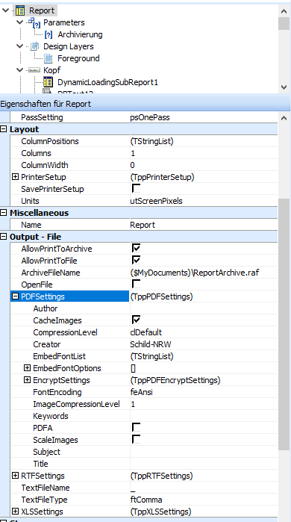Screen dimensions: 291x522
Task: Click the PassSetting value psOnePass
Action: pos(150,117)
